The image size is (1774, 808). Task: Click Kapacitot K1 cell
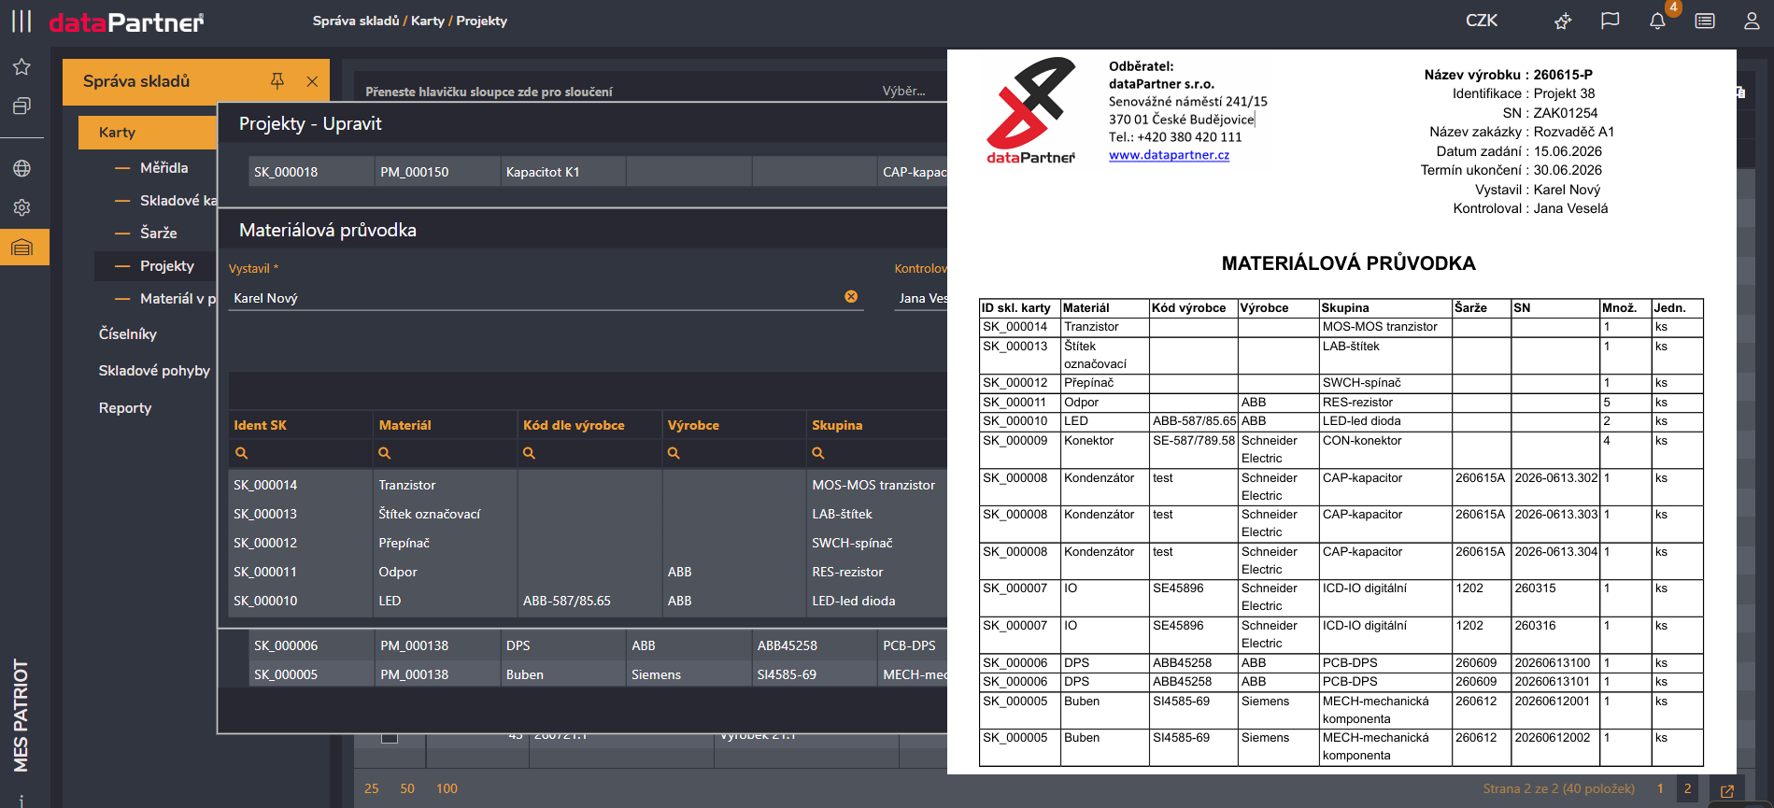pyautogui.click(x=563, y=172)
